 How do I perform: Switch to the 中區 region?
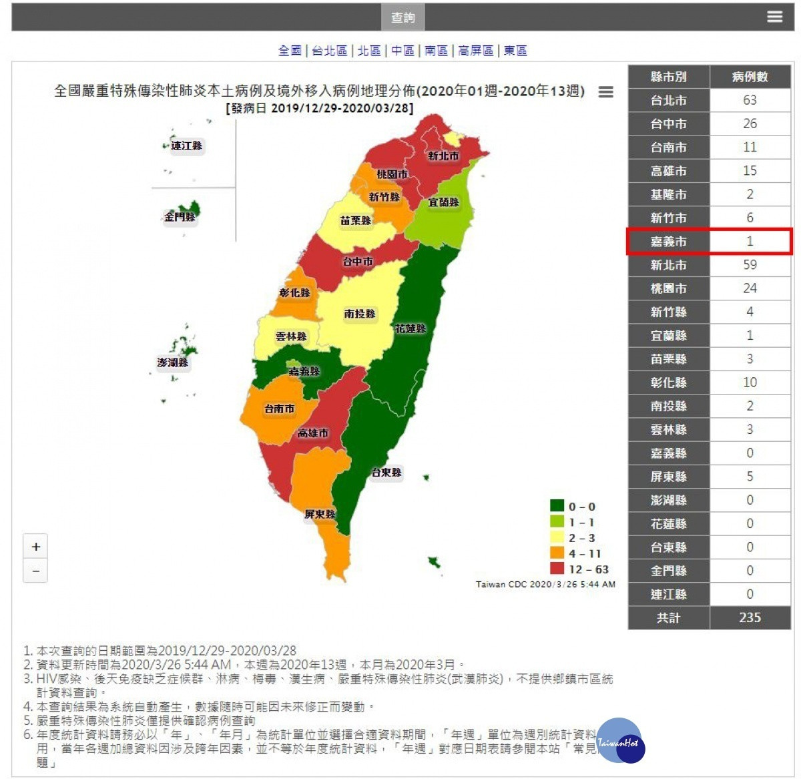pos(403,51)
